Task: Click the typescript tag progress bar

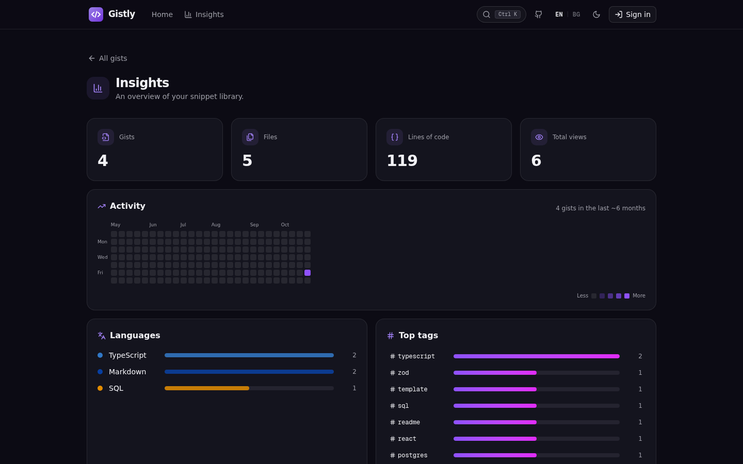Action: 536,356
